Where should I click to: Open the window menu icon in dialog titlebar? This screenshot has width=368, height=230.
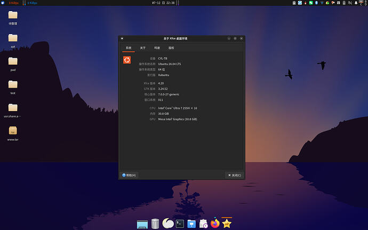tap(122, 38)
